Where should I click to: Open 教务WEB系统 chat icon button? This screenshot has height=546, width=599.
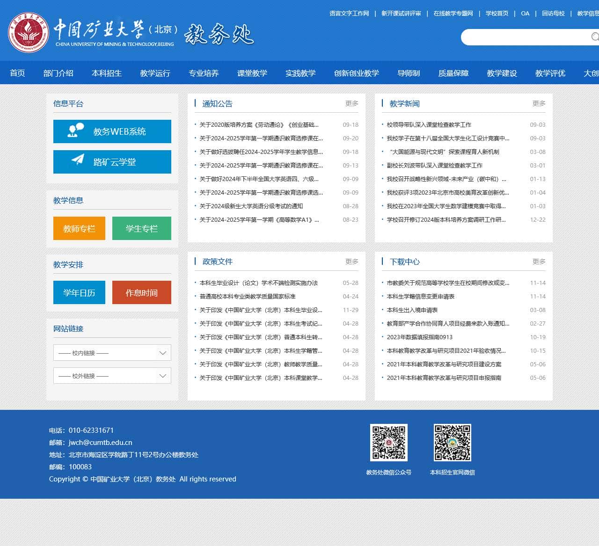75,131
